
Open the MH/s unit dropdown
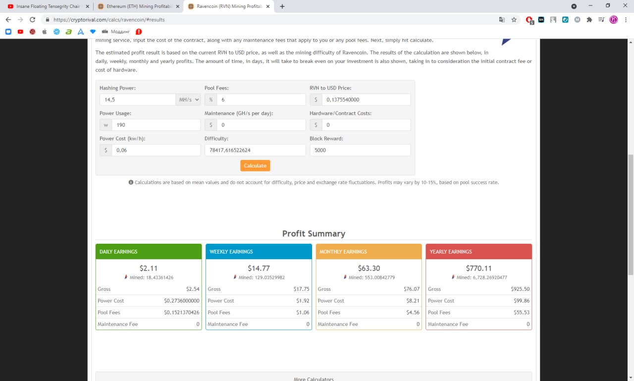(x=188, y=100)
